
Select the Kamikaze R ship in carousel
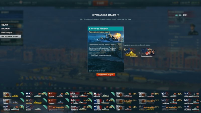(13, 95)
